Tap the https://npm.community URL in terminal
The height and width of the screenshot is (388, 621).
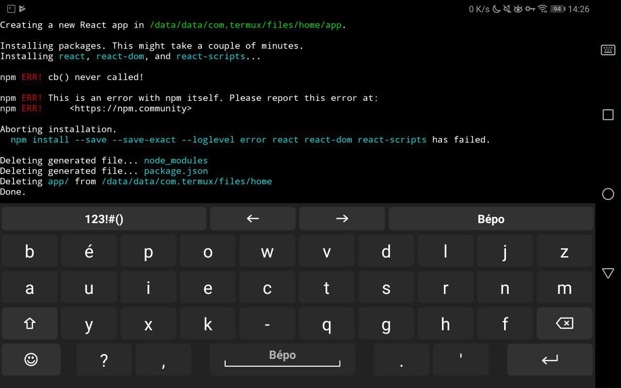click(131, 108)
